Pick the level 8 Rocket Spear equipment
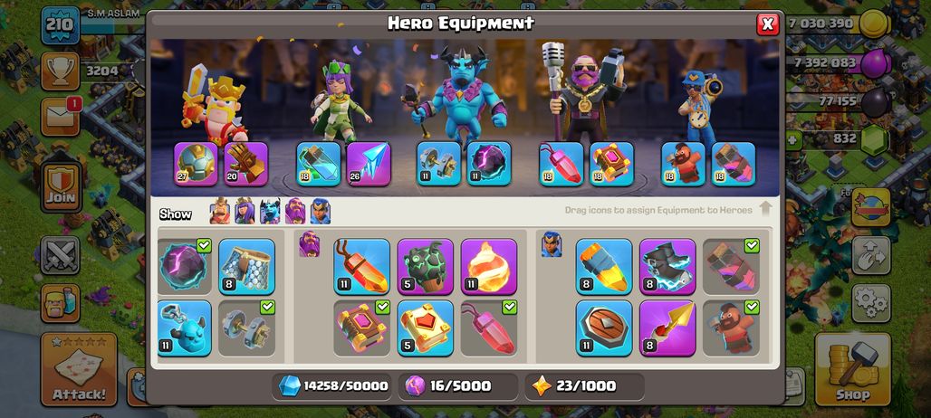The height and width of the screenshot is (418, 931). click(x=667, y=328)
